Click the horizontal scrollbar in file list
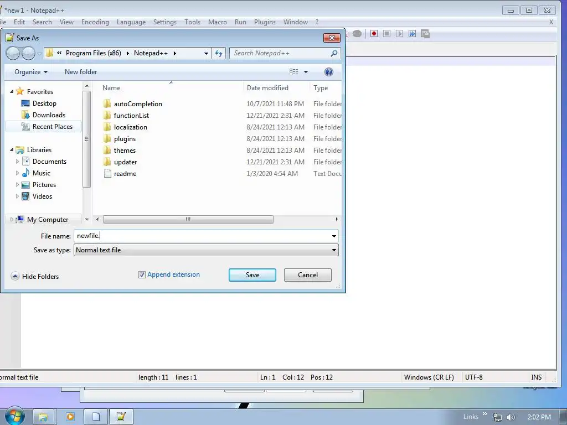Viewport: 567px width, 425px height. [188, 219]
